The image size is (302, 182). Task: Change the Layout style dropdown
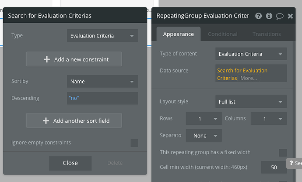251,102
